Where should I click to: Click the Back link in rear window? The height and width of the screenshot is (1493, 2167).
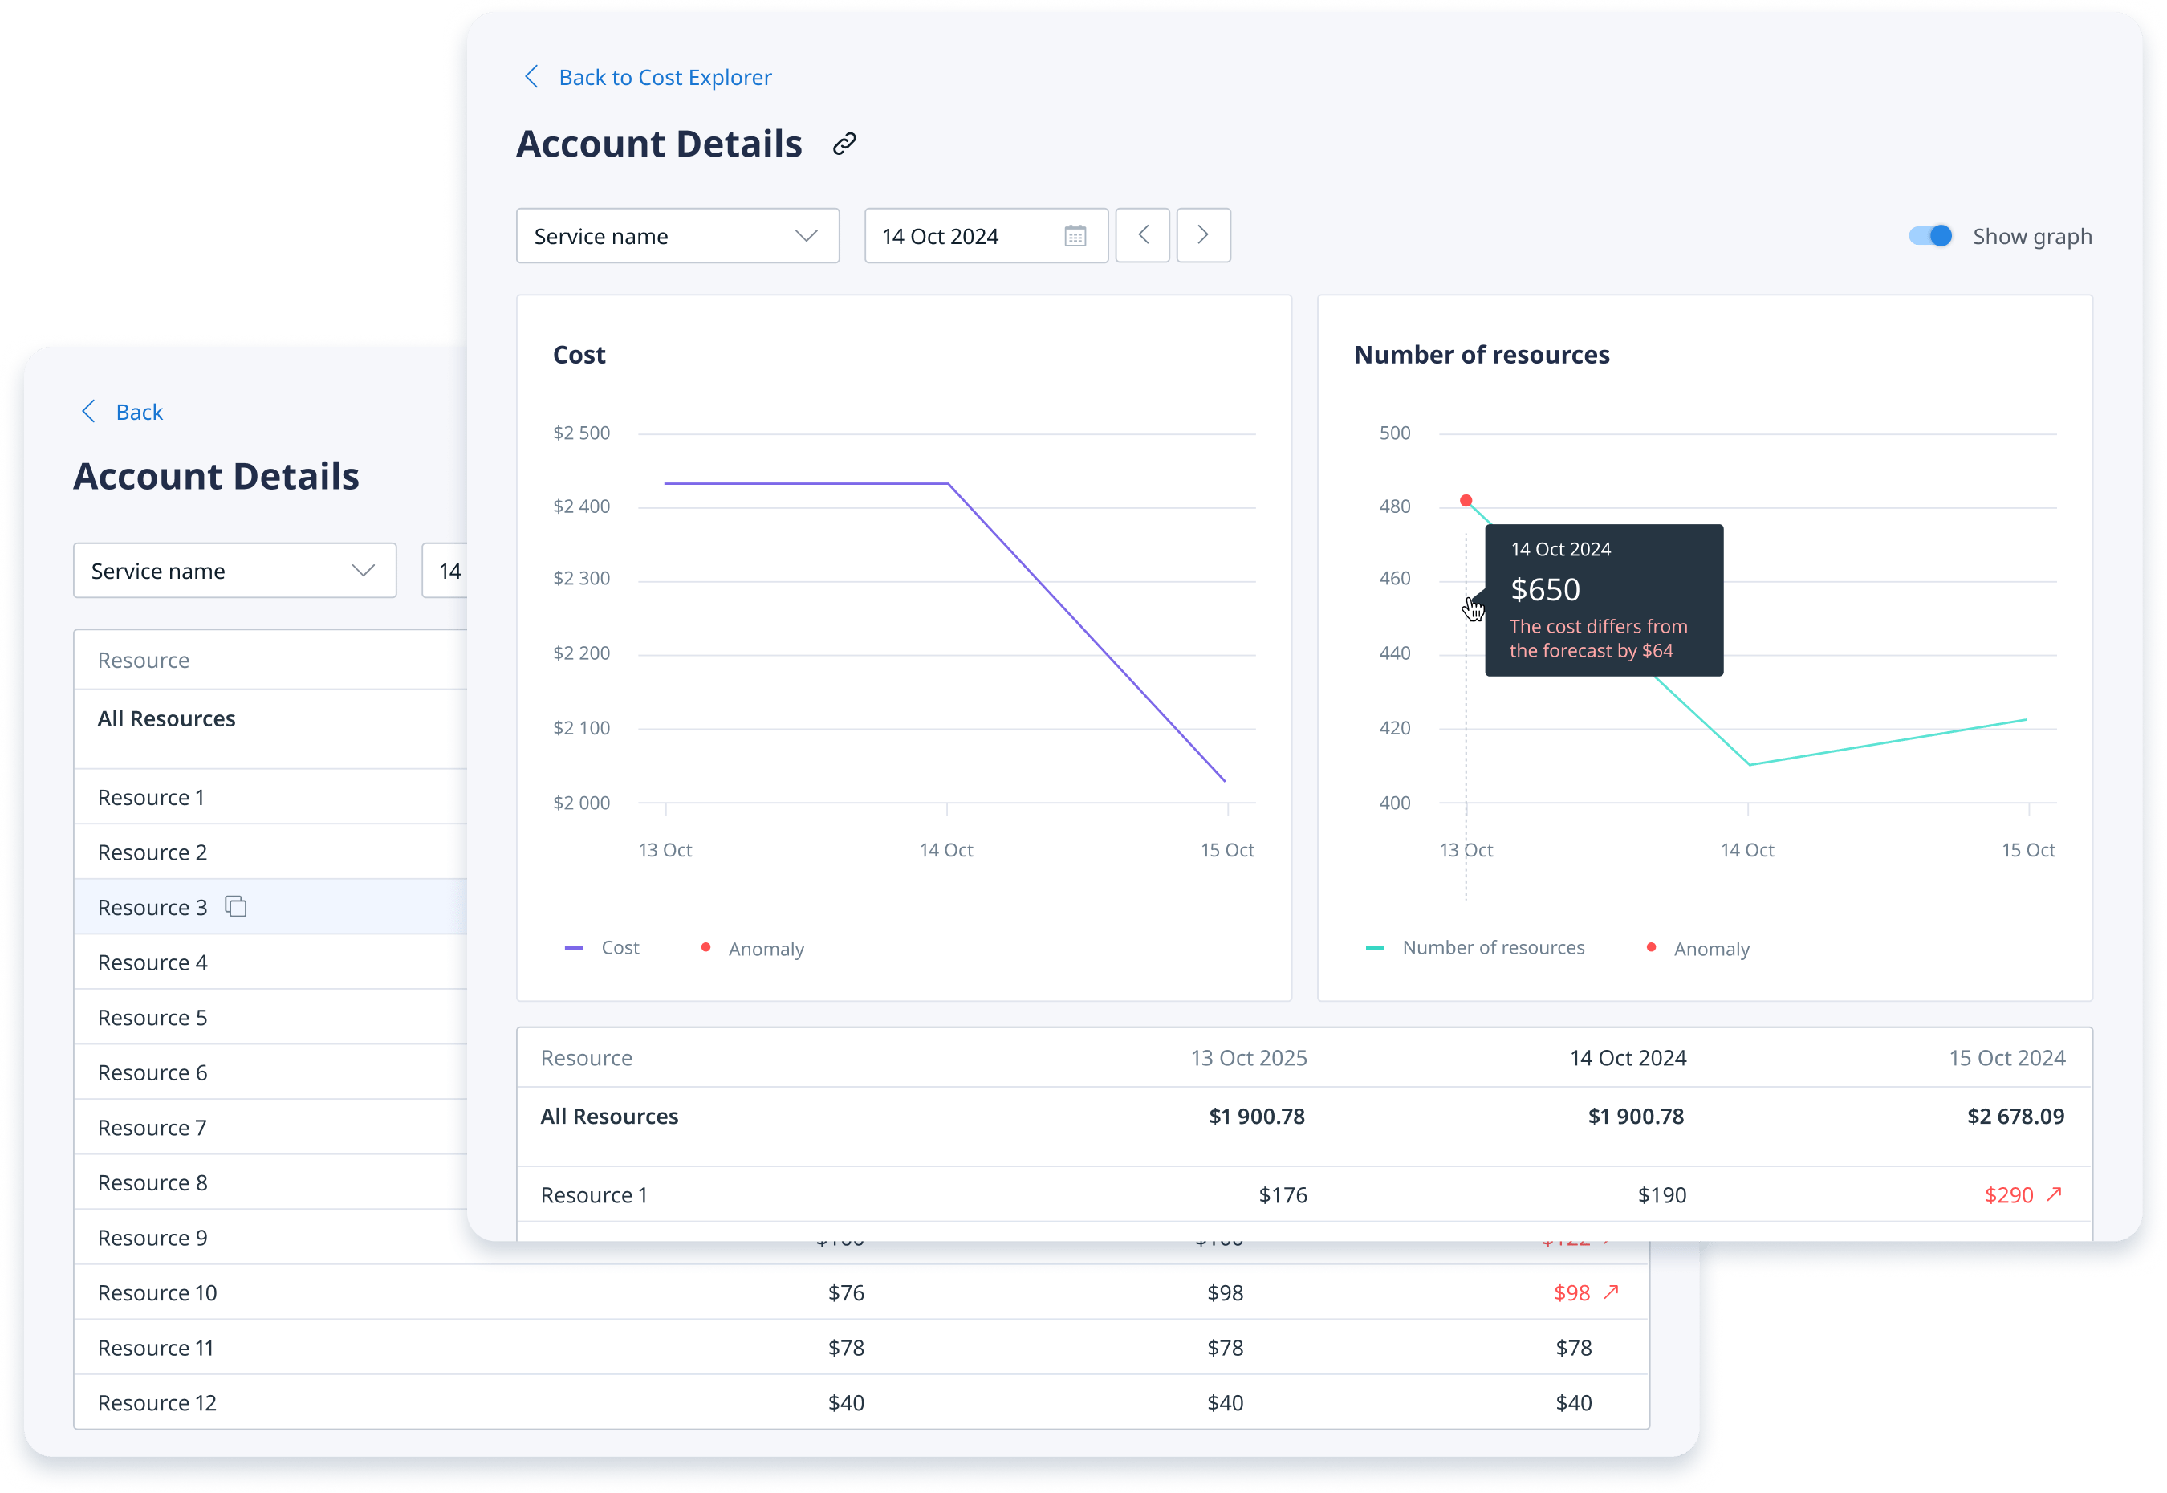[x=140, y=413]
